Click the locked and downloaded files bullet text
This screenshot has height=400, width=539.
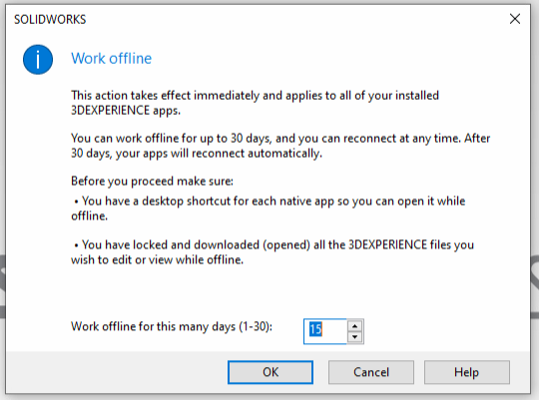click(x=272, y=252)
